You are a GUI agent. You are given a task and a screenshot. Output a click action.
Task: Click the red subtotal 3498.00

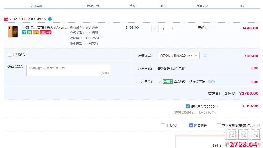coord(250,28)
